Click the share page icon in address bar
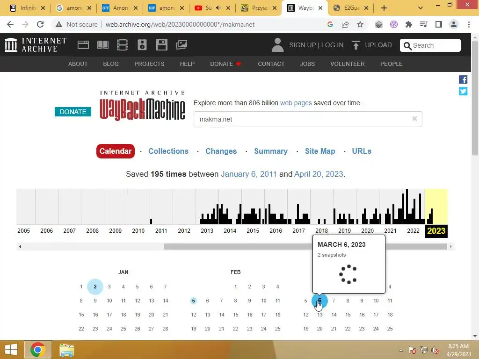Viewport: 479px width, 359px height. [345, 24]
